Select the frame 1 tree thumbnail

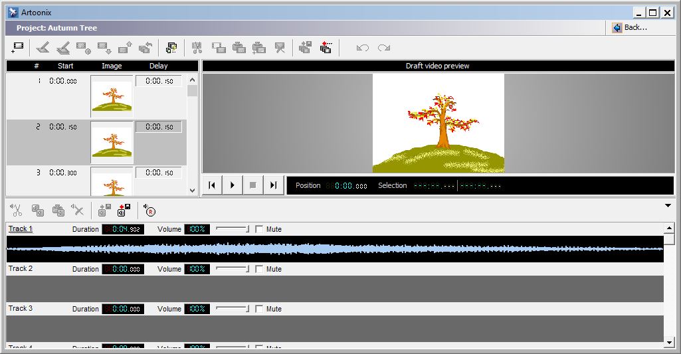(112, 96)
